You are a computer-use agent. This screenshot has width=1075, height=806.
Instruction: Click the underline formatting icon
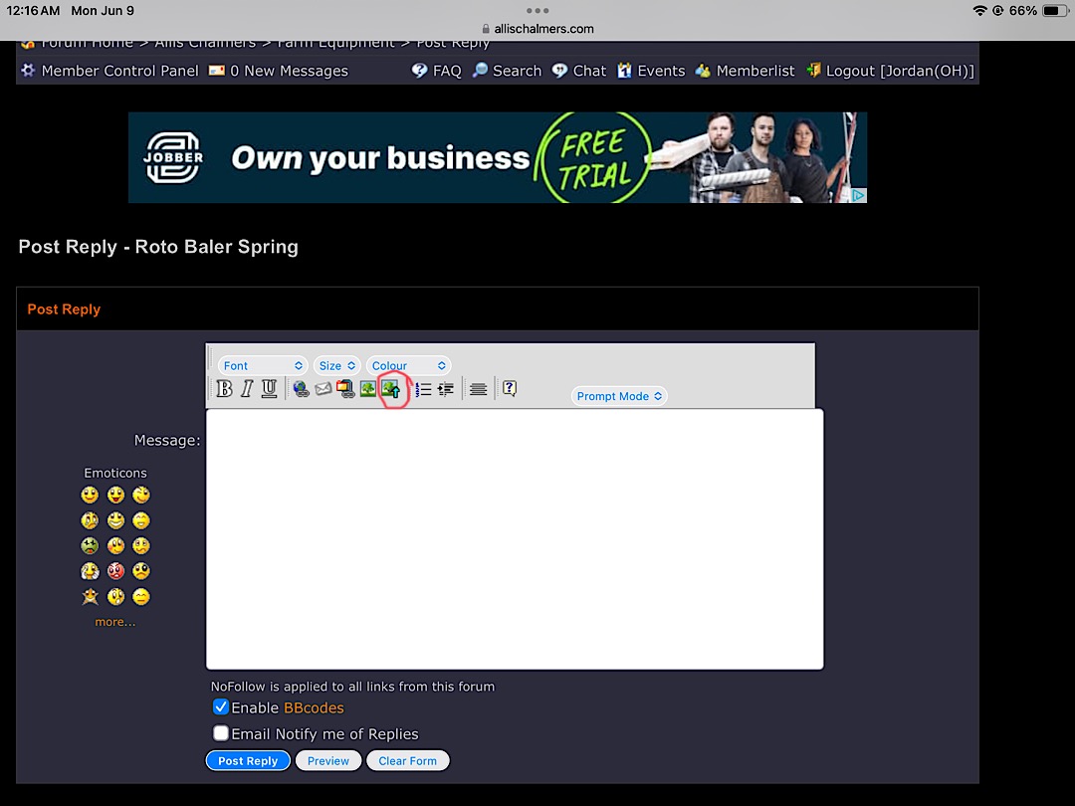pos(269,389)
